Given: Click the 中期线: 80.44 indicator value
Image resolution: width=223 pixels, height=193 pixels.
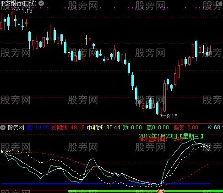Looking at the screenshot, I should click(x=103, y=127).
